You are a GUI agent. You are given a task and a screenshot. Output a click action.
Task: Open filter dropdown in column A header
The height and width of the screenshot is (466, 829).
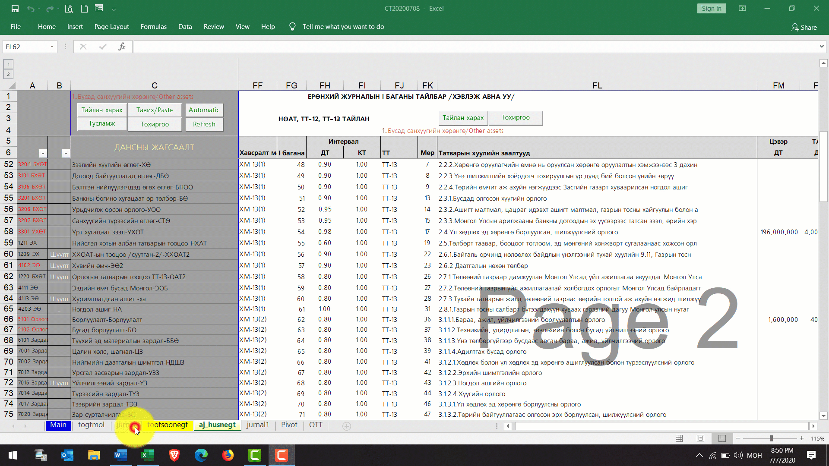coord(42,154)
